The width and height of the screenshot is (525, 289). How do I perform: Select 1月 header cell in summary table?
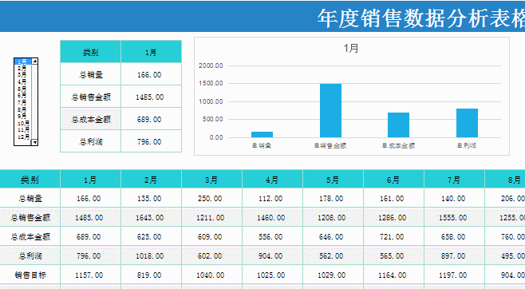pyautogui.click(x=151, y=52)
